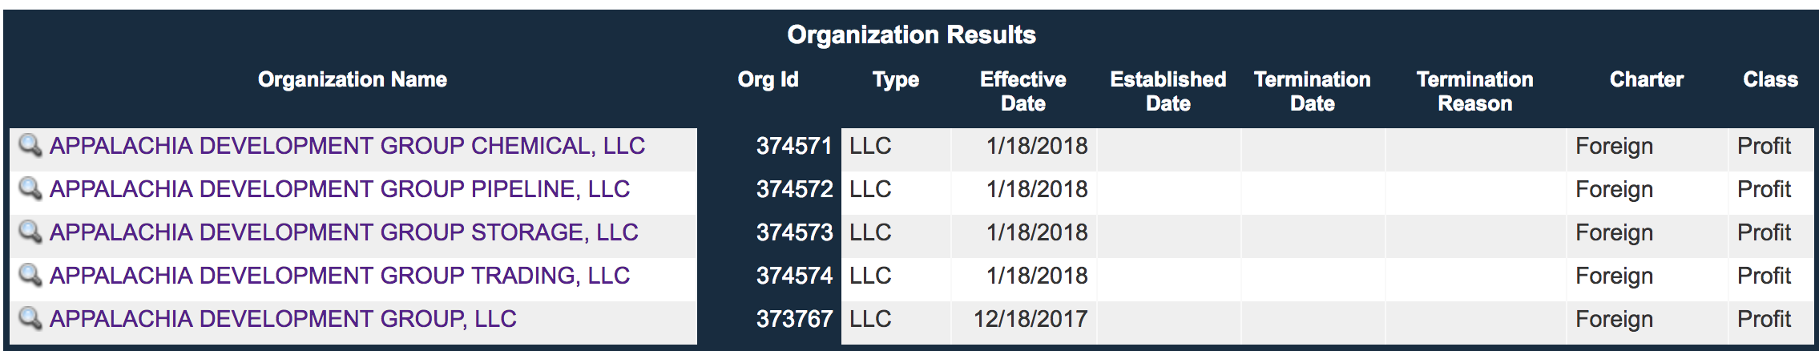Open APPALACHIA DEVELOPMENT GROUP TRADING, LLC link
Screen dimensions: 1819x351
click(x=340, y=276)
